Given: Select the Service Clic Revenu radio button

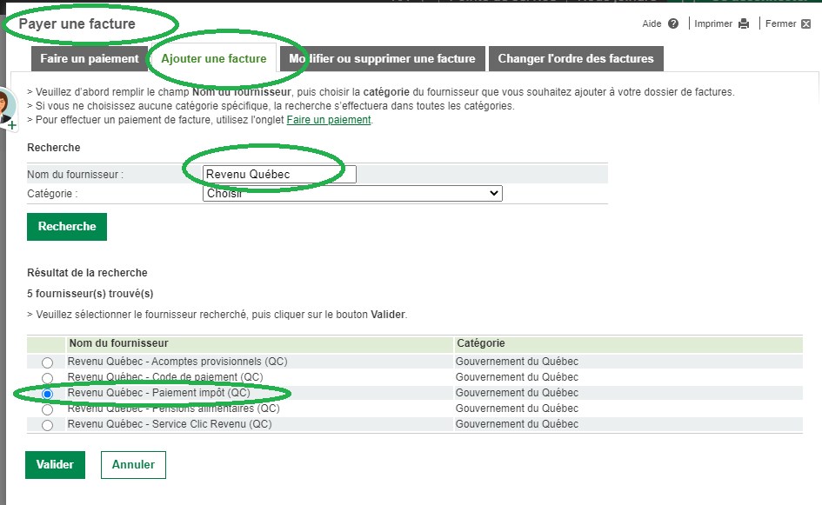Looking at the screenshot, I should (x=47, y=425).
